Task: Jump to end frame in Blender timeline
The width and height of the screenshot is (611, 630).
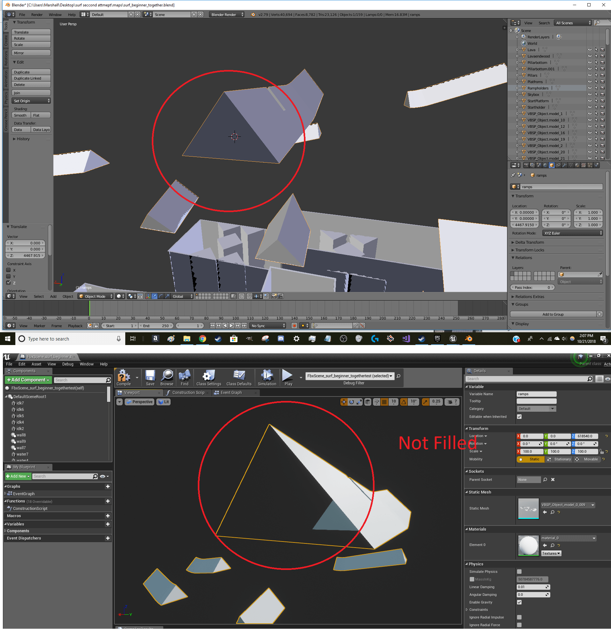Action: pos(244,326)
